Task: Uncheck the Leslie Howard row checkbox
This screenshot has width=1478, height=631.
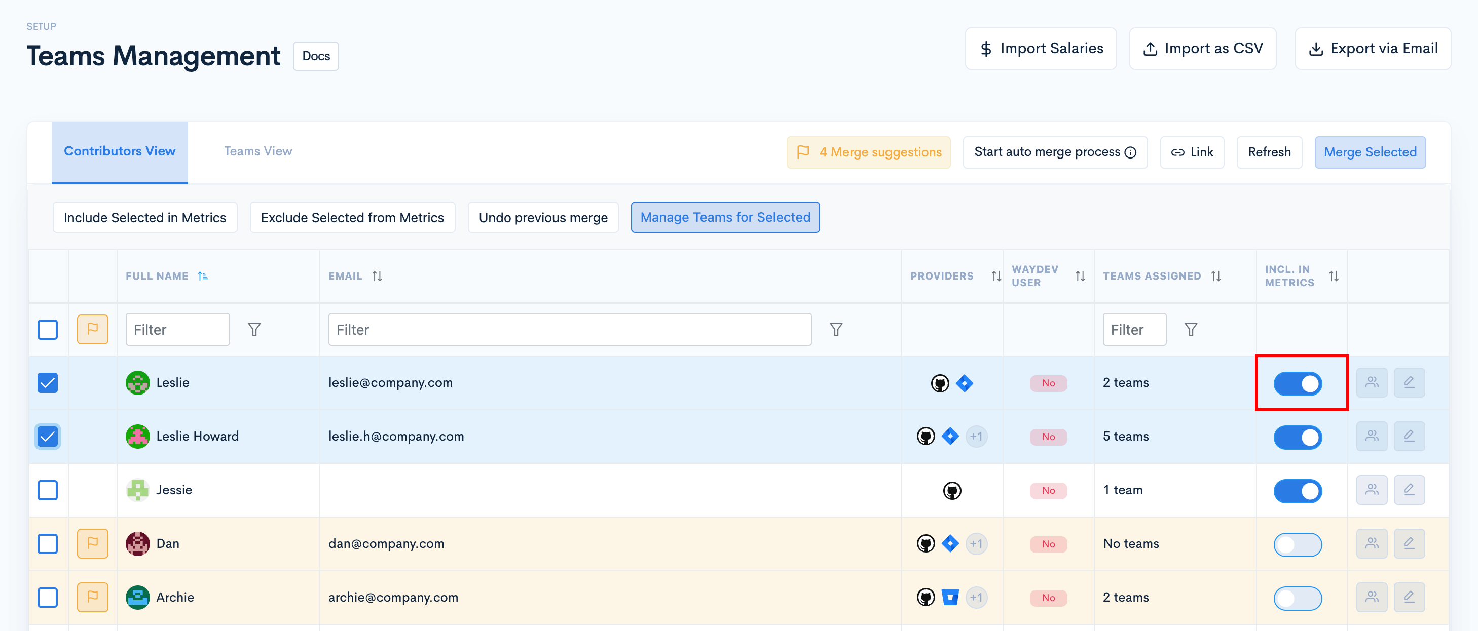Action: click(48, 437)
